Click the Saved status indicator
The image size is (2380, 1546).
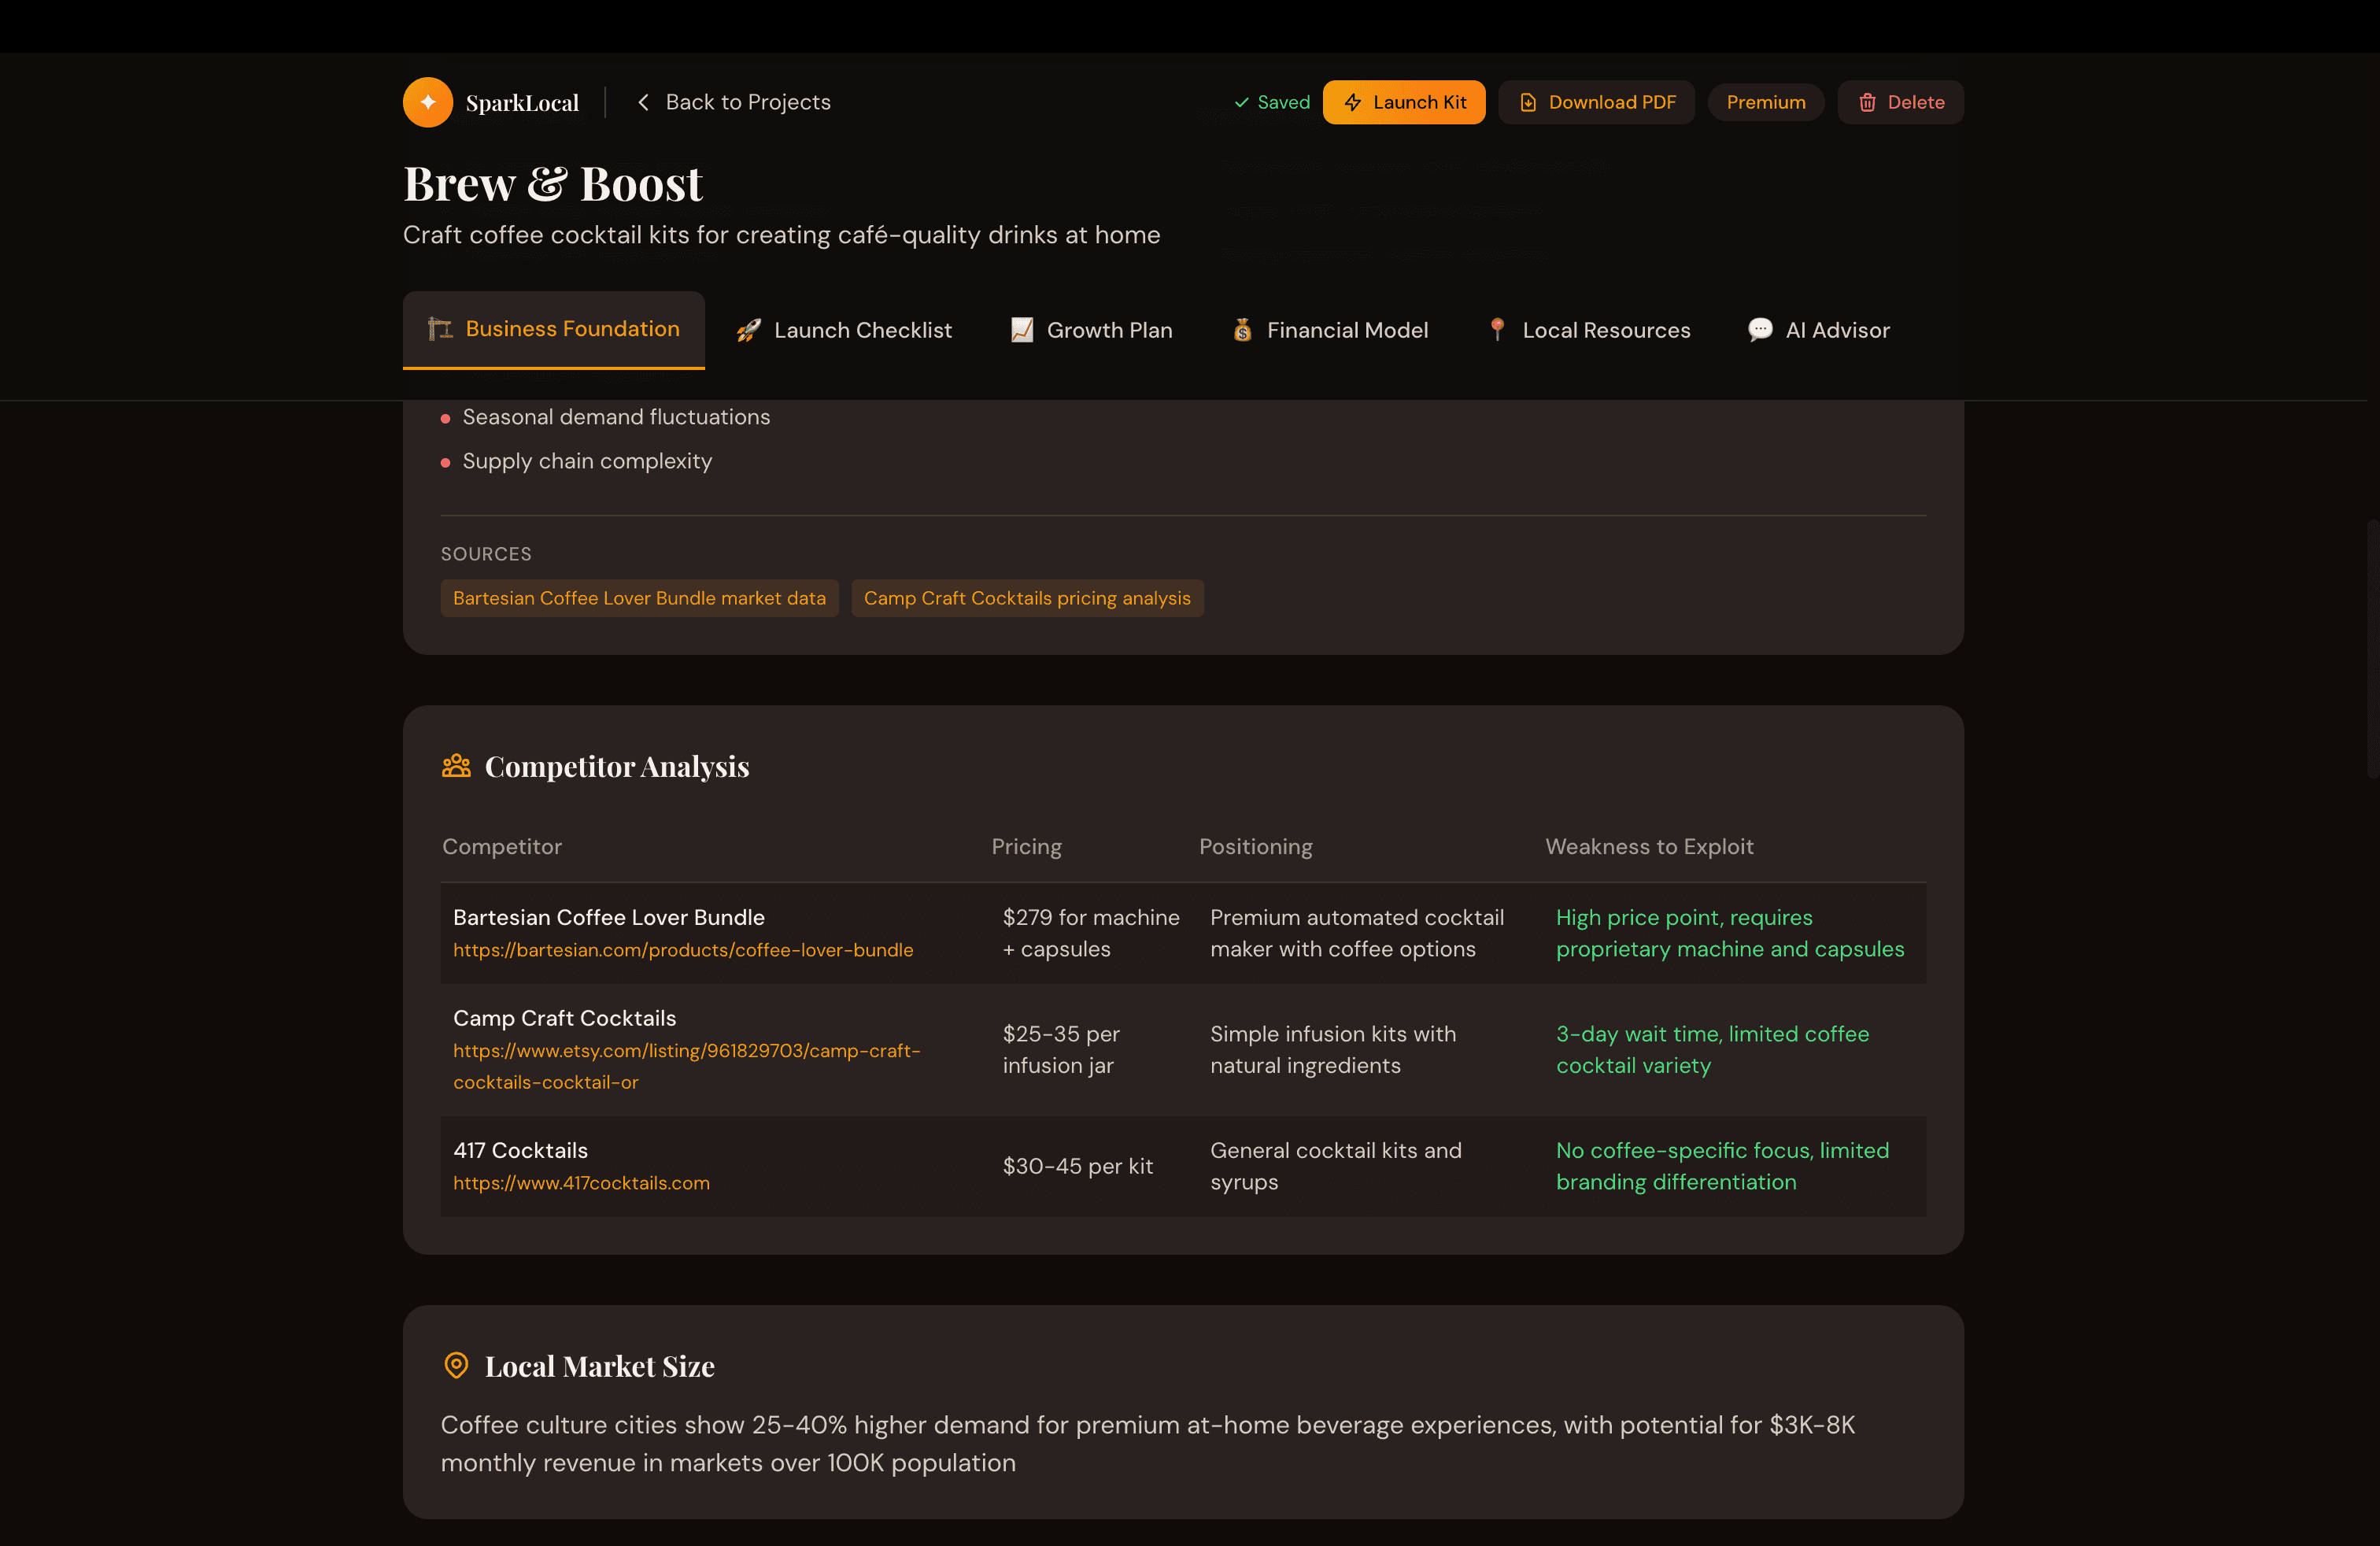pyautogui.click(x=1271, y=102)
